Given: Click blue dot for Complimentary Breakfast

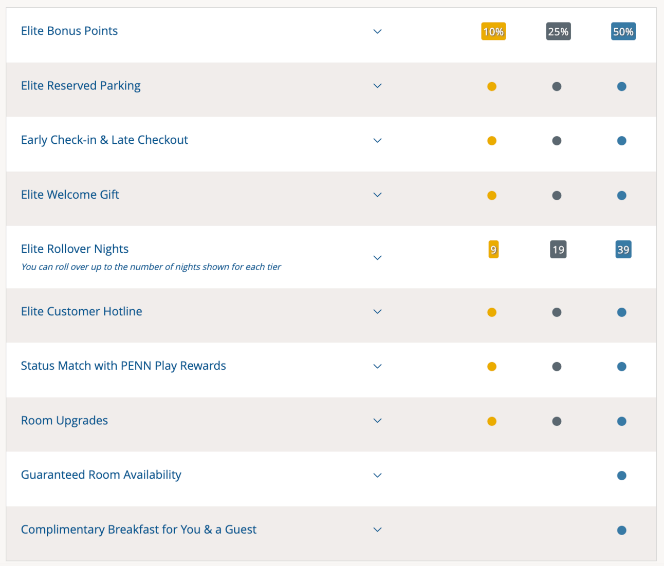Looking at the screenshot, I should pos(622,530).
